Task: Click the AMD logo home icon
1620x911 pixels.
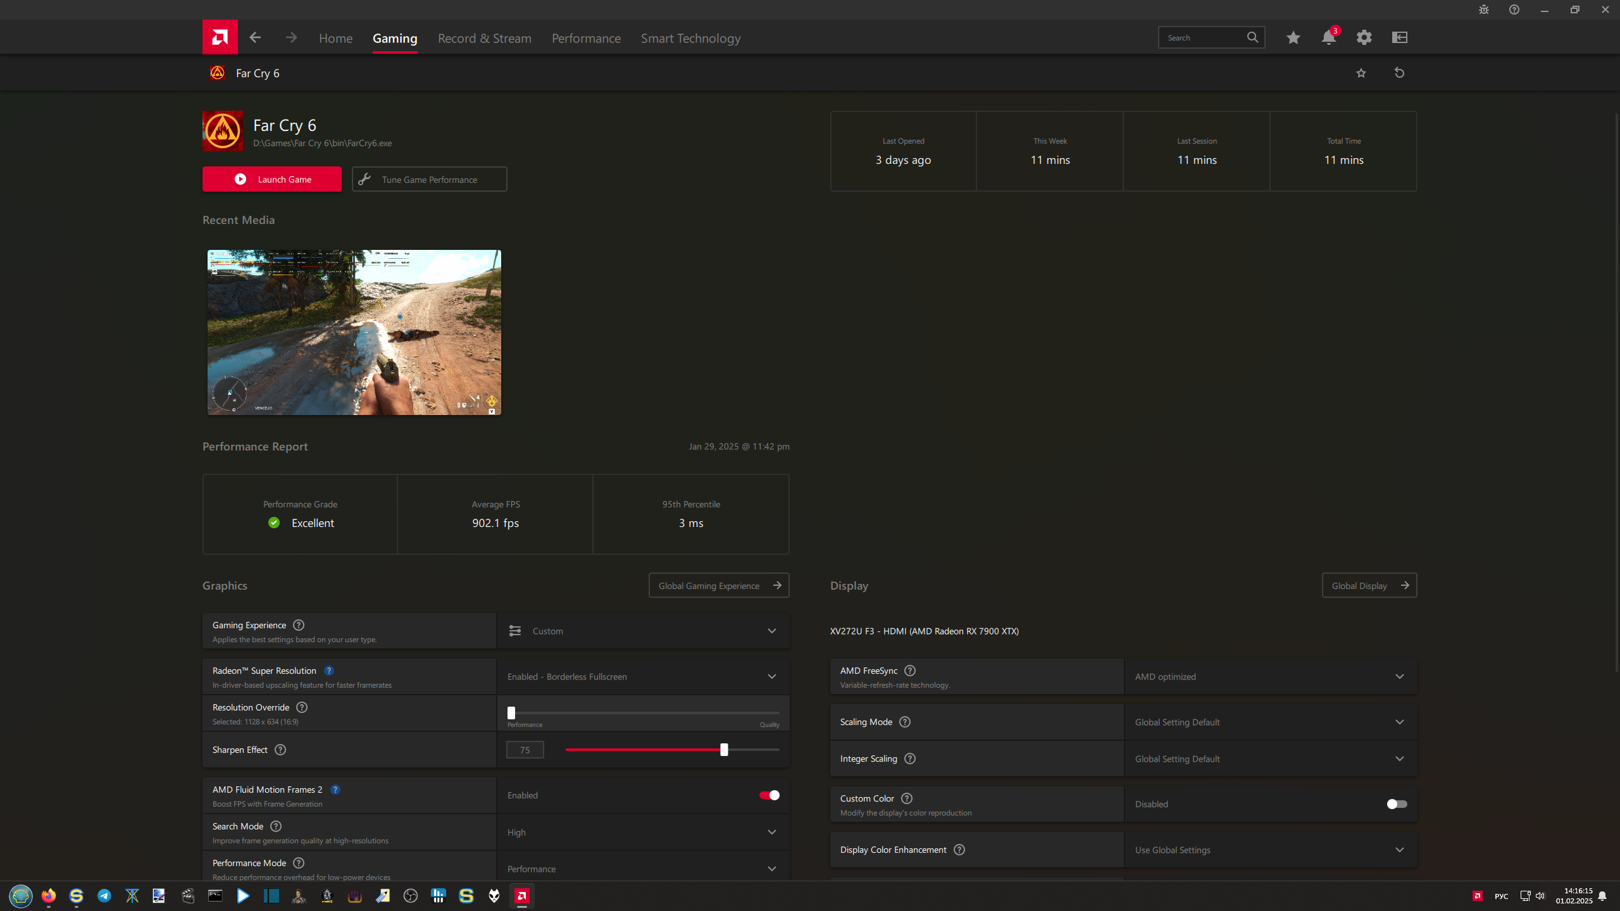Action: pyautogui.click(x=220, y=37)
